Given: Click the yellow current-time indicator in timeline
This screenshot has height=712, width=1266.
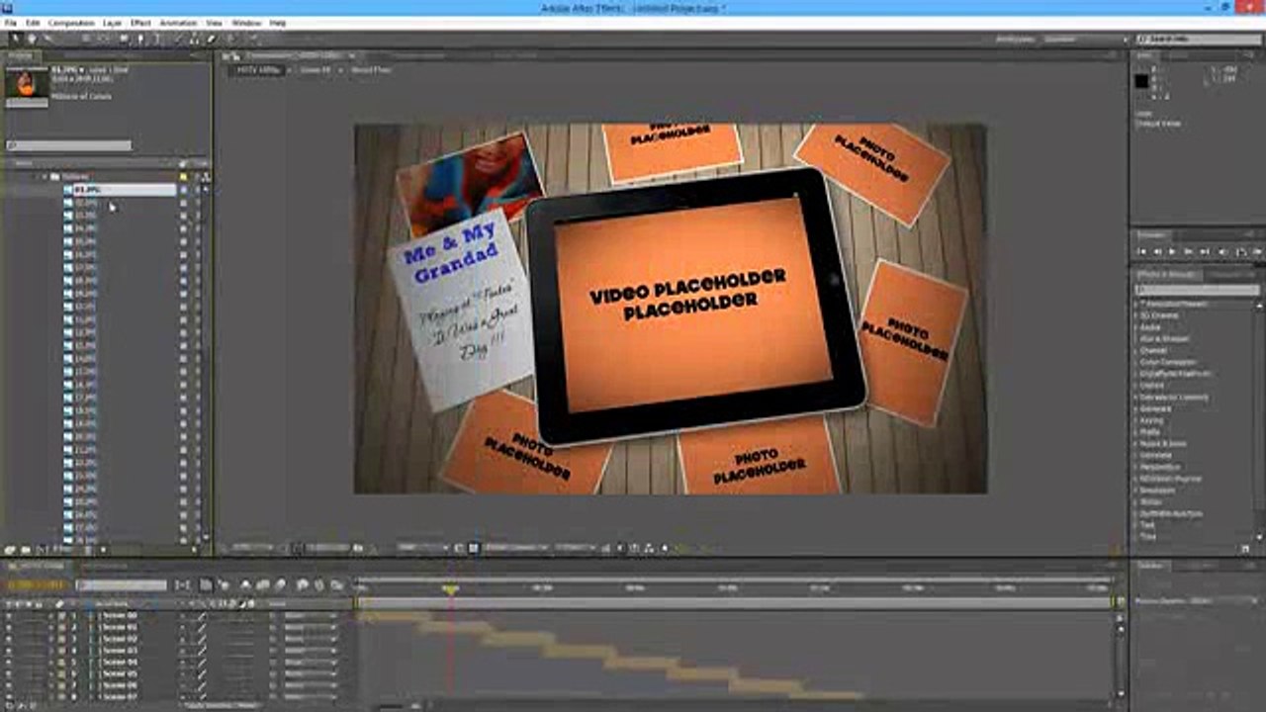Looking at the screenshot, I should coord(450,590).
